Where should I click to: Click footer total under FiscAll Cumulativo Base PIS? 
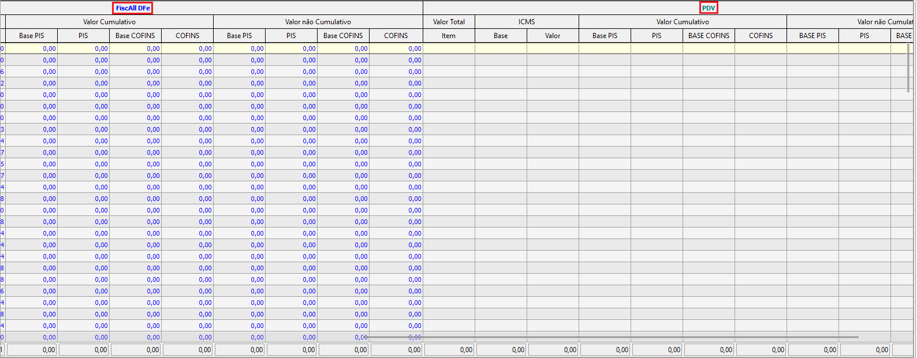point(32,350)
